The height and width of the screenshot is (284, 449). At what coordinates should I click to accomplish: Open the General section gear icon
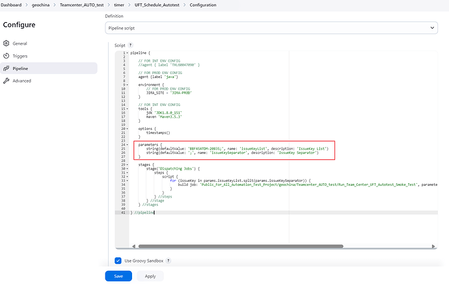[7, 43]
